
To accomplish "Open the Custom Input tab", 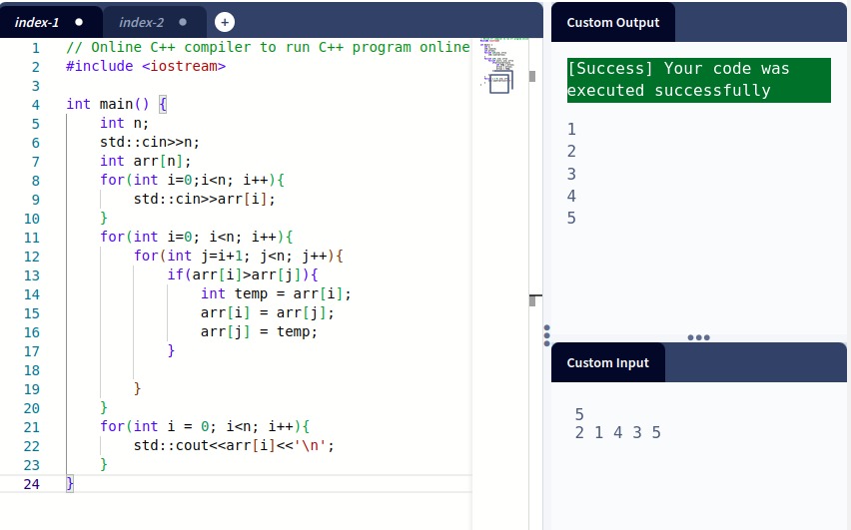I will click(608, 363).
